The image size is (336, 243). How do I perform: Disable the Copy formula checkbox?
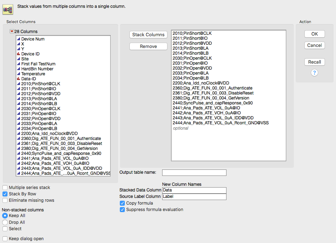click(x=122, y=203)
